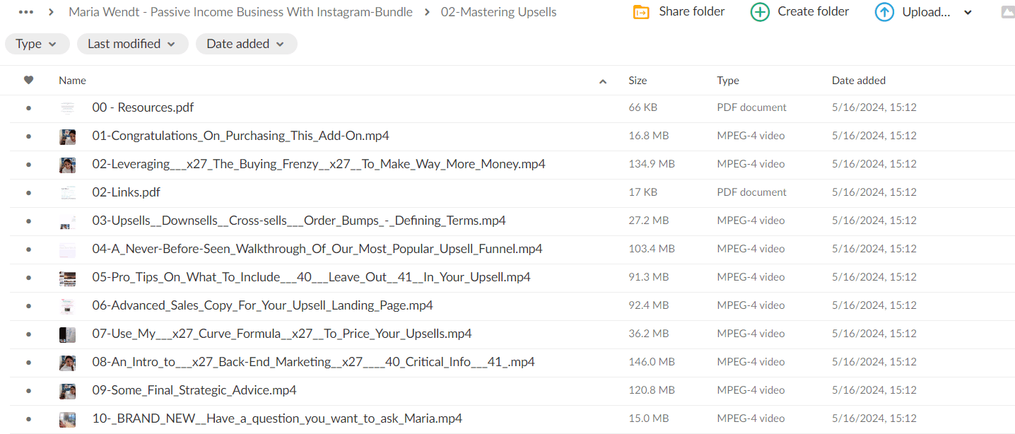Image resolution: width=1015 pixels, height=434 pixels.
Task: Click the file icon of 02-Links.pdf
Action: tap(67, 192)
